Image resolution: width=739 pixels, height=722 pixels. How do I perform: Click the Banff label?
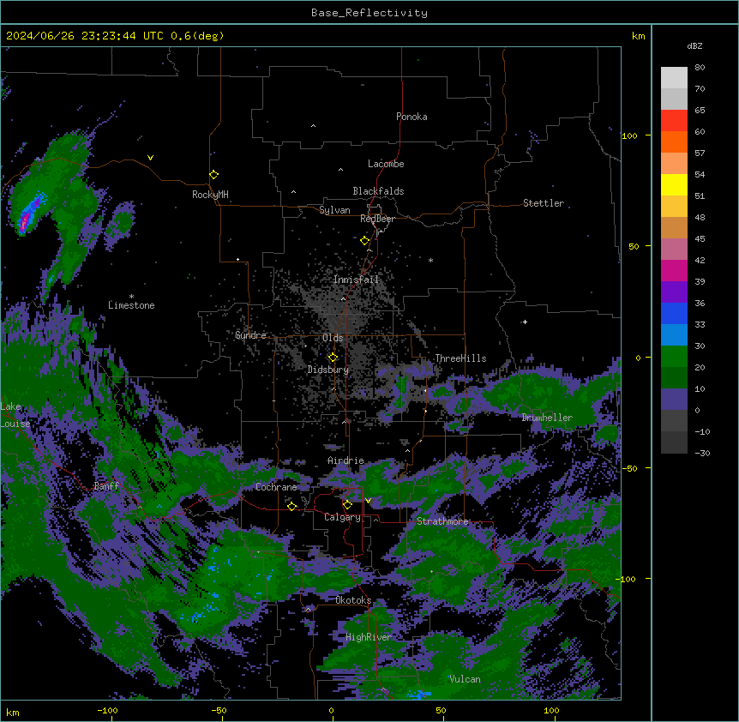click(106, 486)
